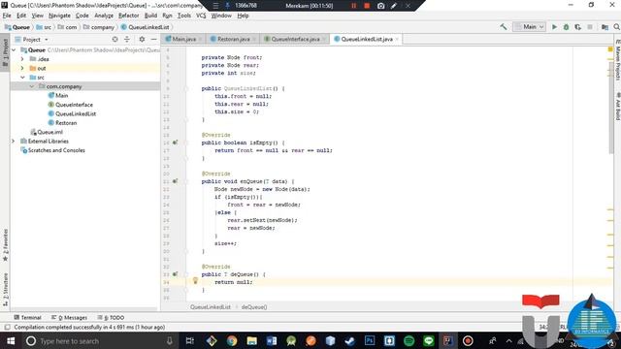Click the locate target icon in Project panel
This screenshot has width=621, height=349.
coord(114,39)
